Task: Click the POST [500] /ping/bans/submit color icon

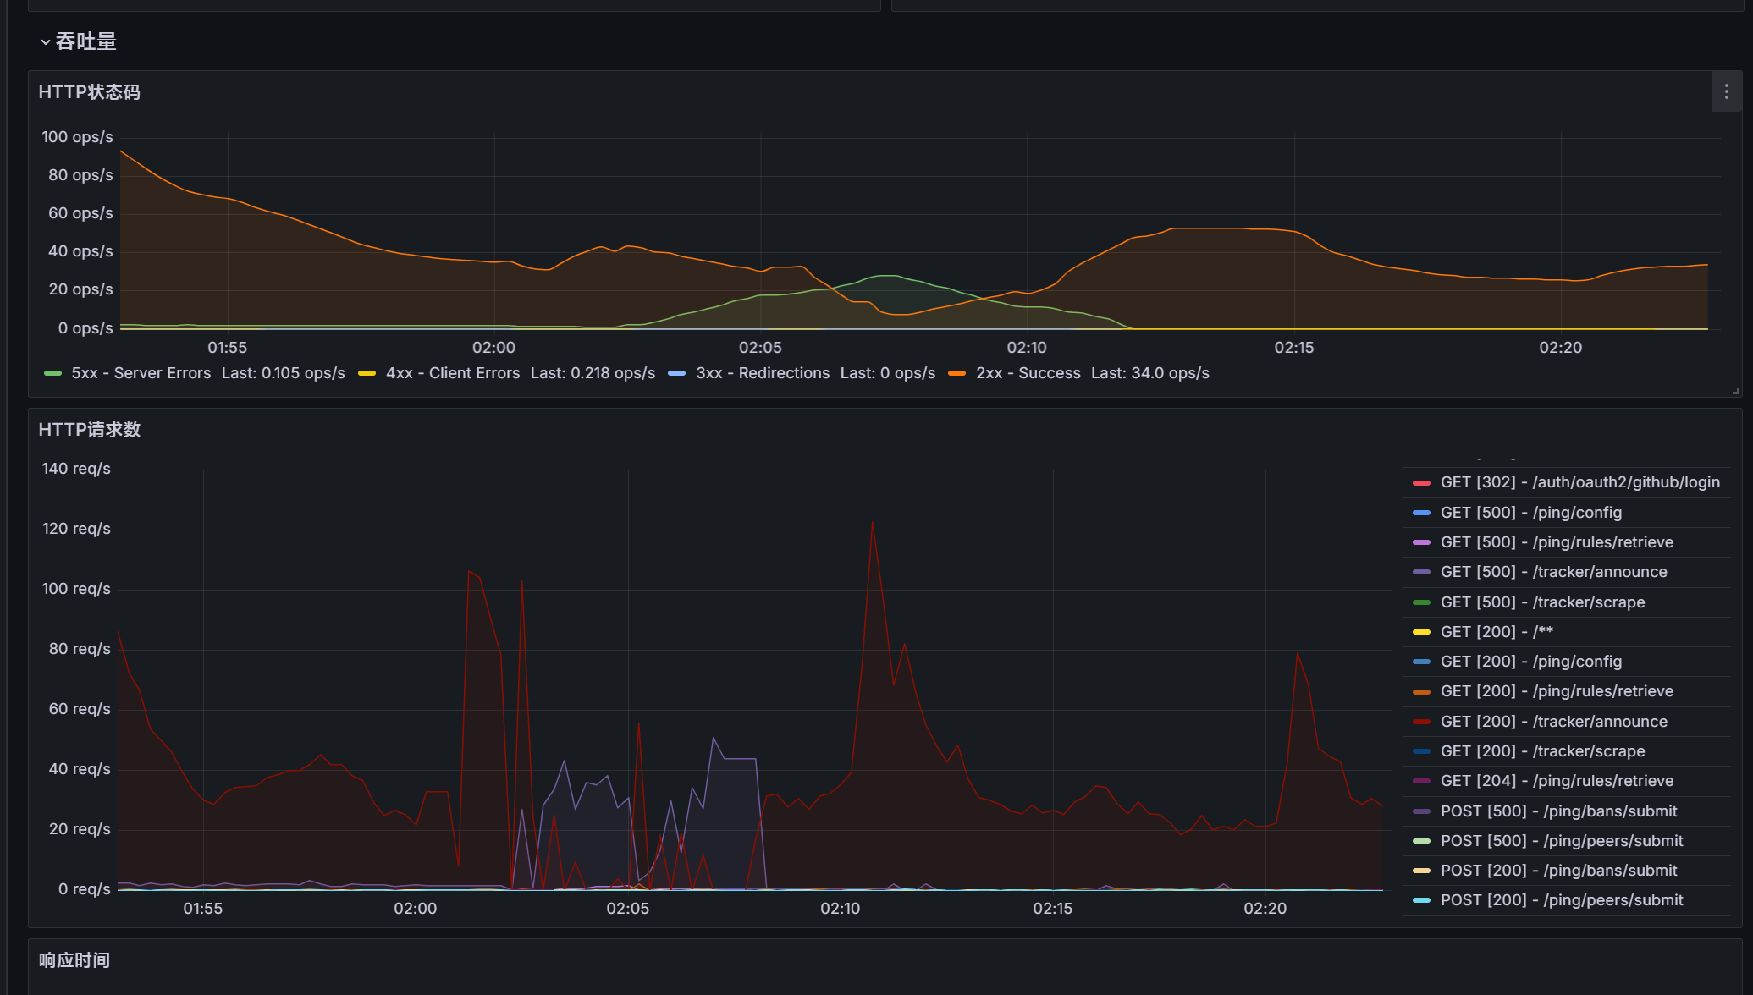Action: pyautogui.click(x=1421, y=811)
